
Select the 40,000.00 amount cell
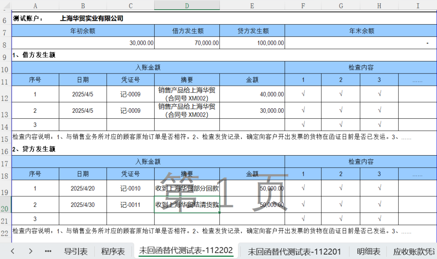(252, 94)
